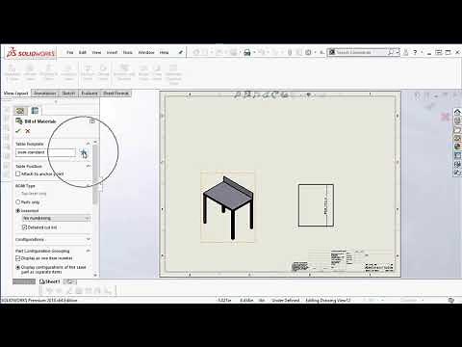This screenshot has height=347, width=462.
Task: Open View Palette icon in task pane
Action: coord(457,139)
